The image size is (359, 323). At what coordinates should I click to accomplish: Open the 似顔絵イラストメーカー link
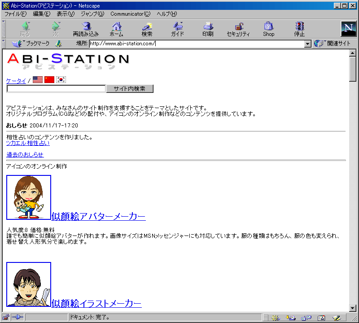pos(96,303)
